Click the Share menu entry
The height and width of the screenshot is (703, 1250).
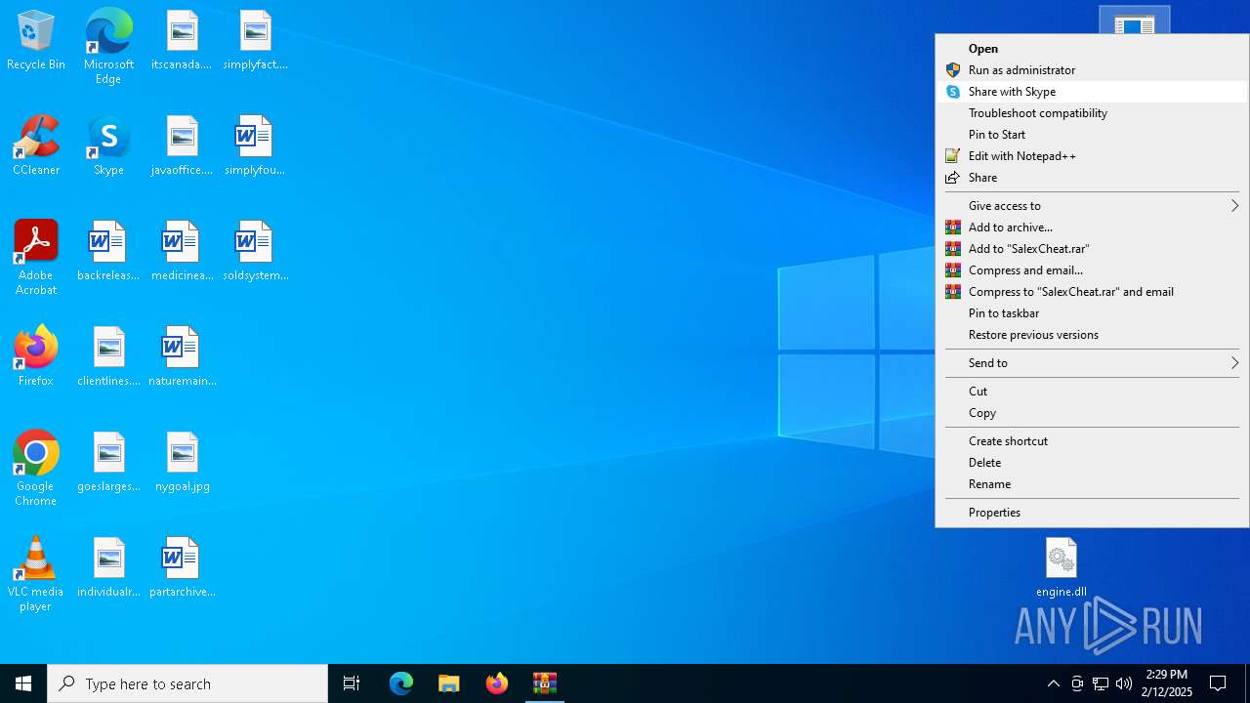(1092, 178)
